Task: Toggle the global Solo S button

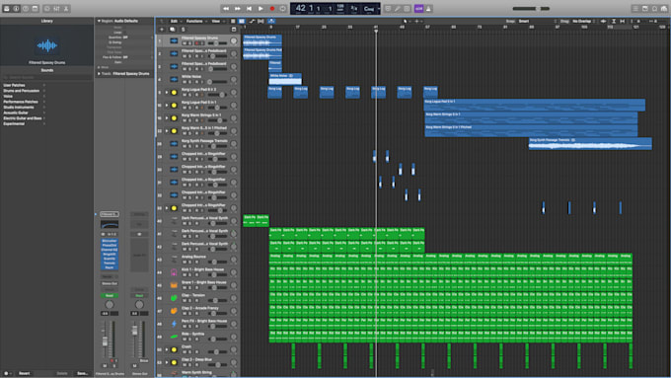Action: coord(184,30)
